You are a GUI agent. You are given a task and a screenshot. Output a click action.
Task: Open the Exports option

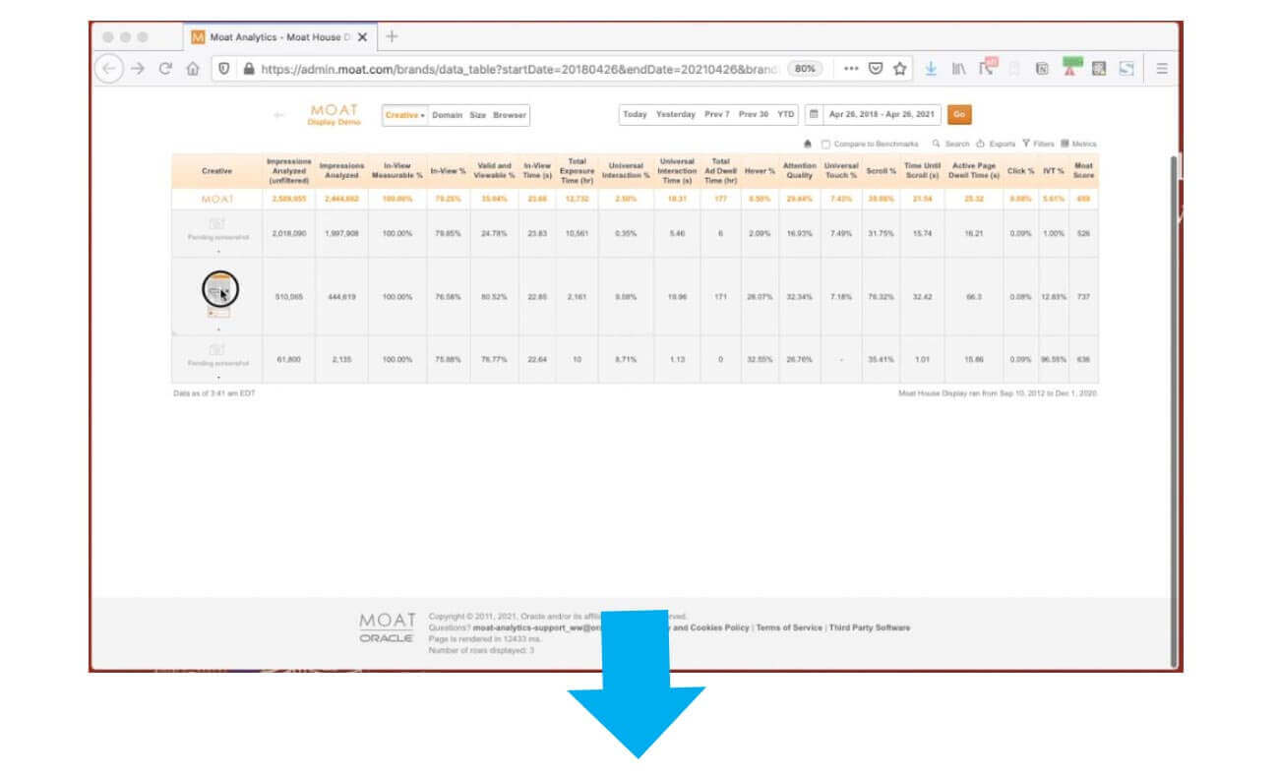(996, 144)
